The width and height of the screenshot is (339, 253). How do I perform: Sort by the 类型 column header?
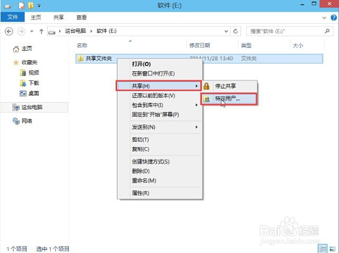click(246, 46)
